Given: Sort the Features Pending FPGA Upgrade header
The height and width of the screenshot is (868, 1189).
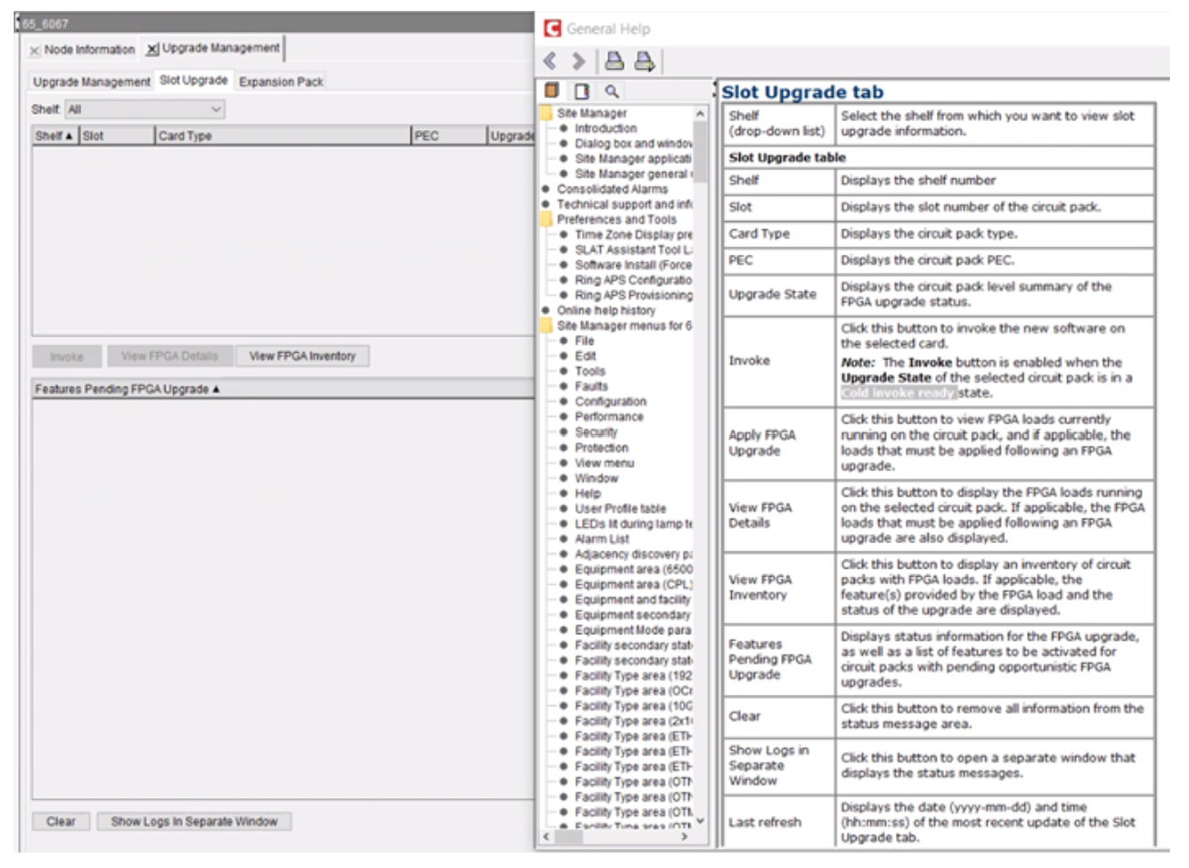Looking at the screenshot, I should click(282, 389).
